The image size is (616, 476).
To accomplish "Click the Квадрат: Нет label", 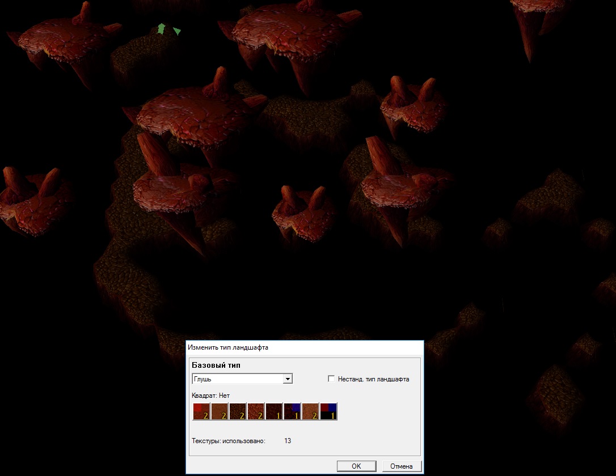I will [x=210, y=396].
